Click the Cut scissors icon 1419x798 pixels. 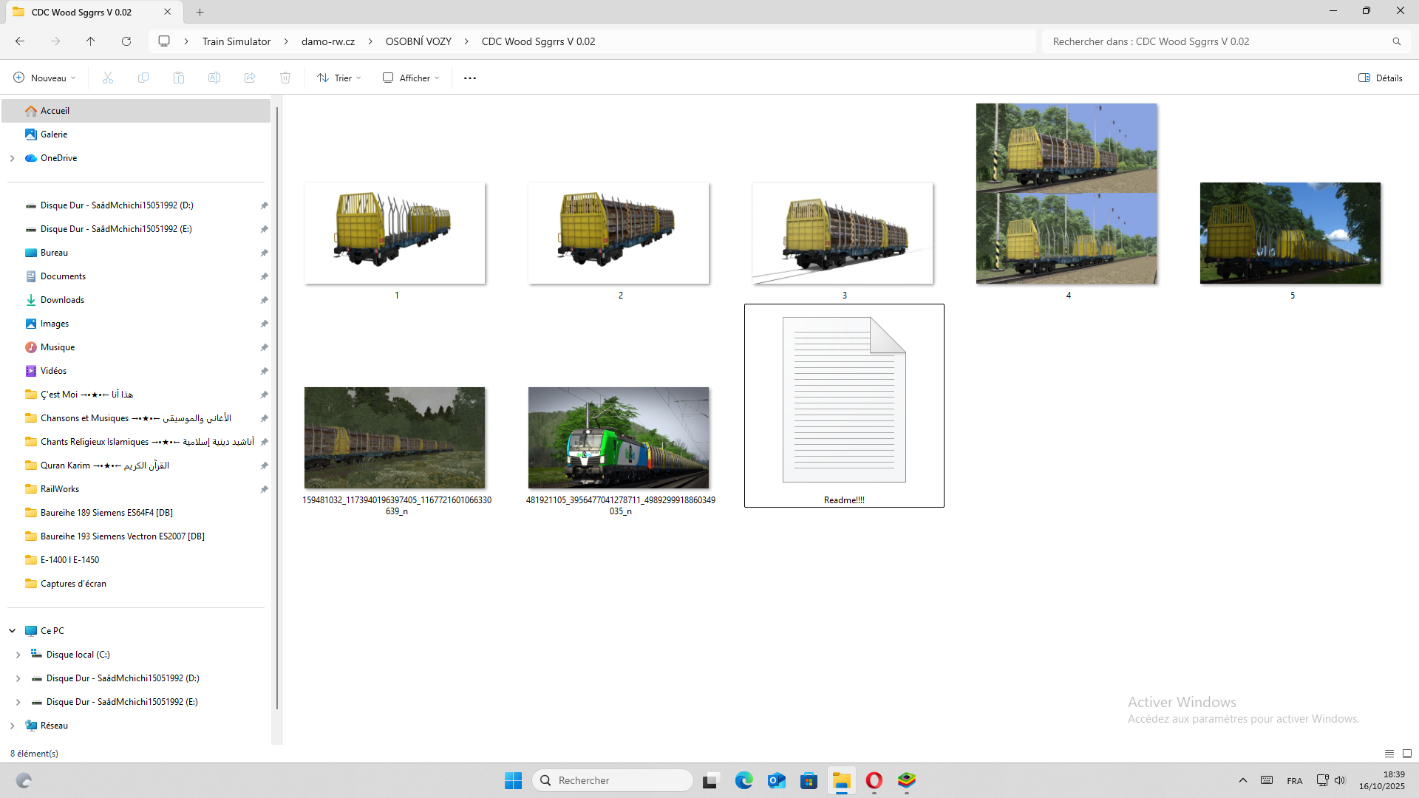(108, 78)
